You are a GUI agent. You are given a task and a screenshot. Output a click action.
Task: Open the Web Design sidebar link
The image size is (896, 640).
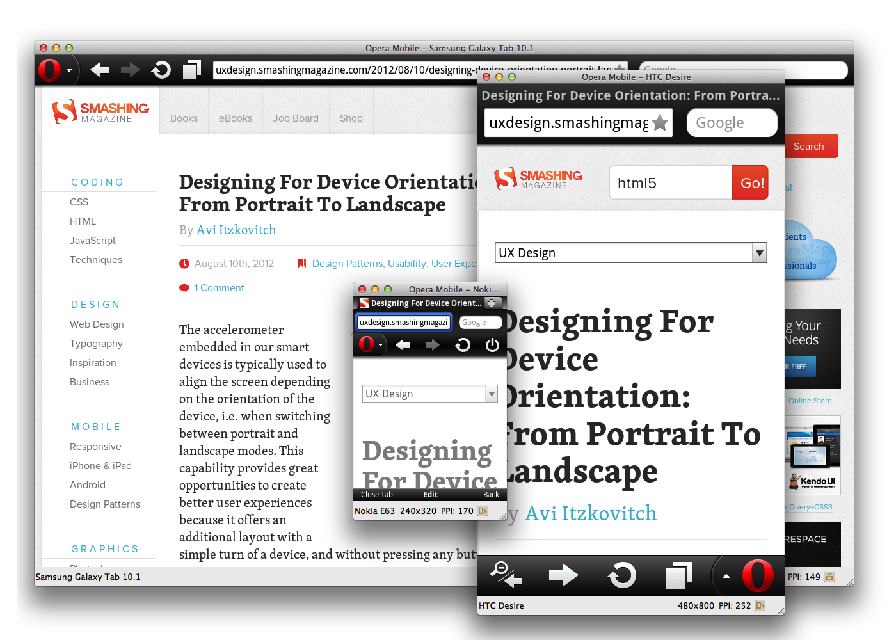click(97, 324)
